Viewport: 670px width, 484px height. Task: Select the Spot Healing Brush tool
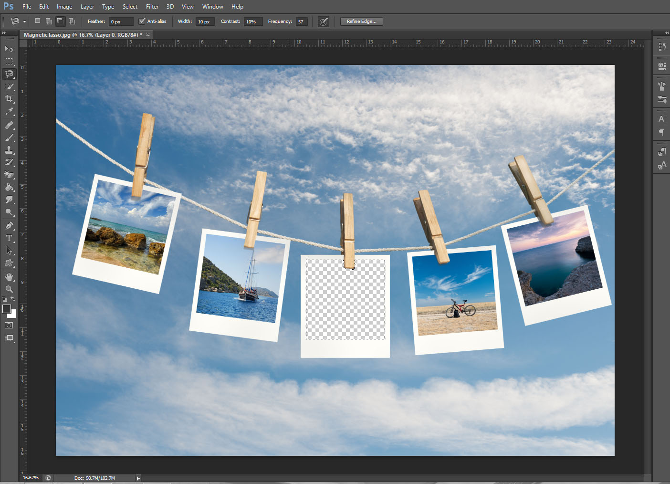click(x=9, y=125)
